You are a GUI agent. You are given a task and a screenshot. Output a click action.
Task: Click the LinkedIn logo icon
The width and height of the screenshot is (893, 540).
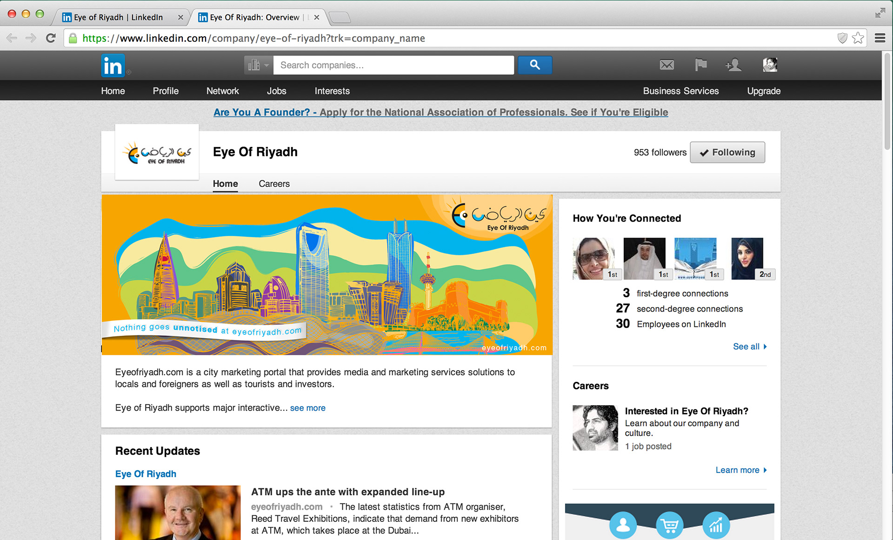pyautogui.click(x=113, y=65)
